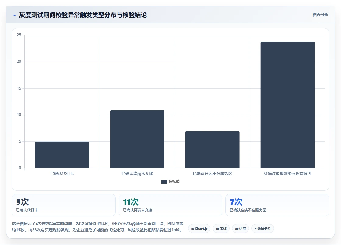Screen dimensions: 341x245
Task: Open the 7次 已确认在店不在服务区 data card
Action: [277, 205]
